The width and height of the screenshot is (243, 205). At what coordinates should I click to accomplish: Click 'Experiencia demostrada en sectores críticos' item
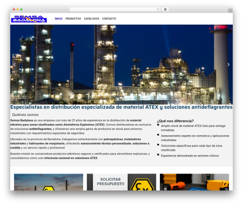click(x=190, y=156)
